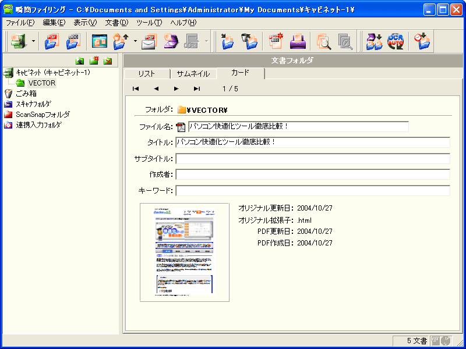Viewport: 466px width, 349px height.
Task: Click the PDF document import toolbar icon
Action: tap(52, 41)
